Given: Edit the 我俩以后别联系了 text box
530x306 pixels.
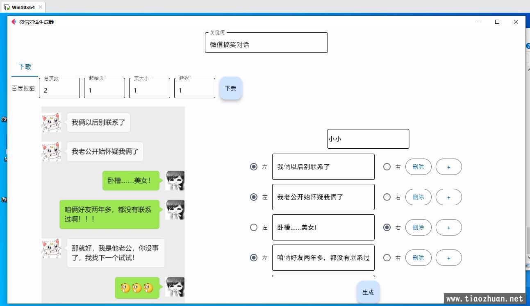Looking at the screenshot, I should tap(323, 167).
